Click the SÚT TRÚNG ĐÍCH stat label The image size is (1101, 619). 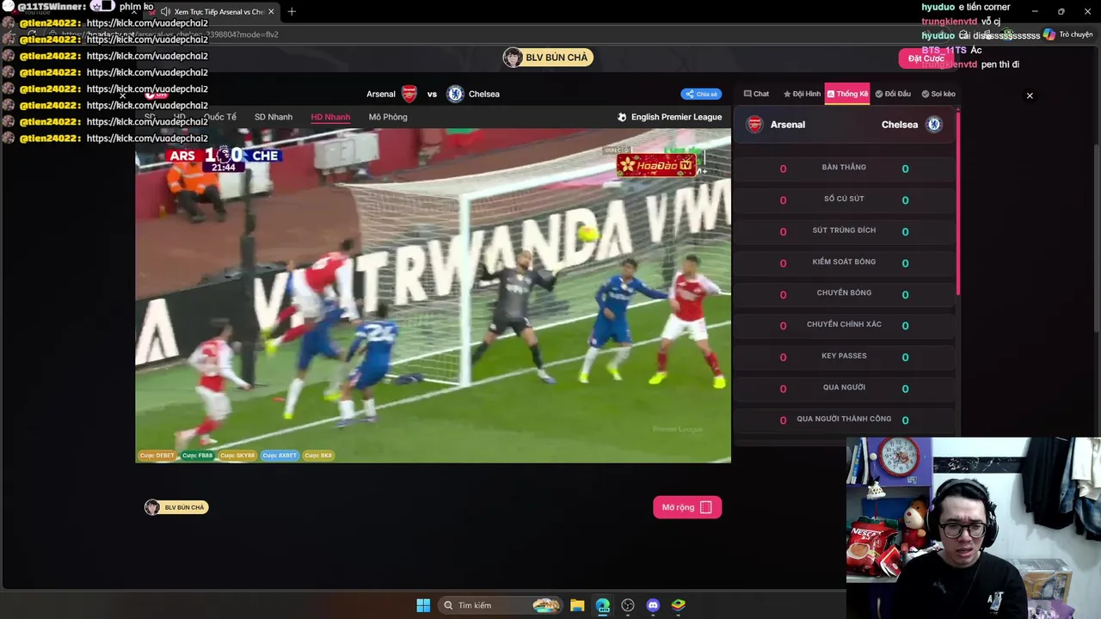click(844, 230)
